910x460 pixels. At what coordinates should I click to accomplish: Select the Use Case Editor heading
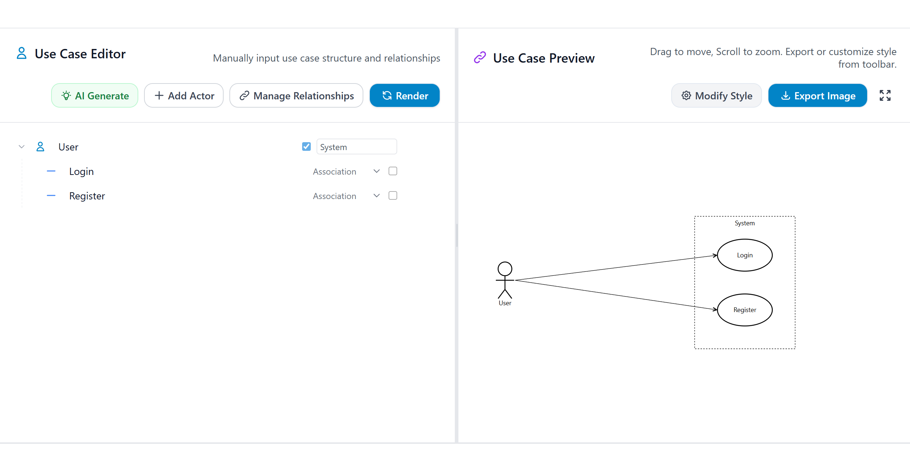80,53
